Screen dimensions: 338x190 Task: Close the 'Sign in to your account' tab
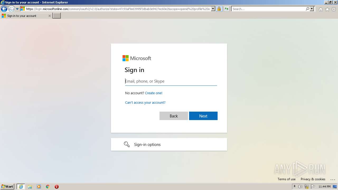[x=49, y=16]
